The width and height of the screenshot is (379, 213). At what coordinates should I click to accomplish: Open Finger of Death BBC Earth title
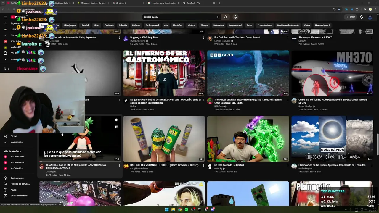point(248,101)
